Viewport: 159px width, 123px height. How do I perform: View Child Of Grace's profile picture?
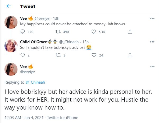pyautogui.click(x=11, y=46)
